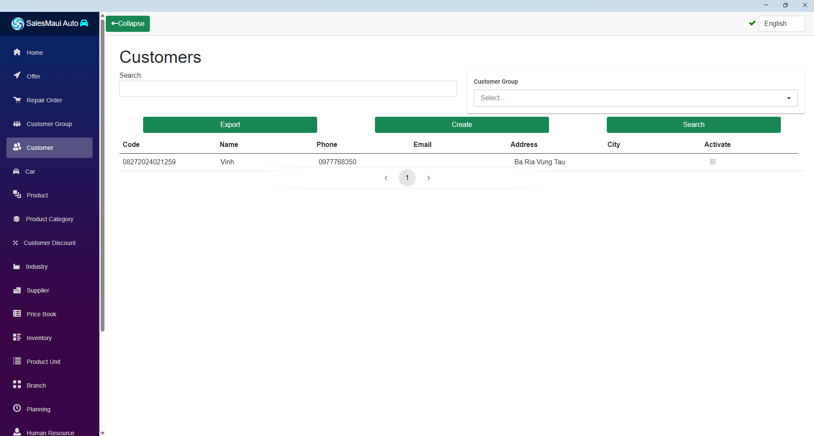Click the green Search button
Viewport: 814px width, 436px height.
(x=694, y=125)
